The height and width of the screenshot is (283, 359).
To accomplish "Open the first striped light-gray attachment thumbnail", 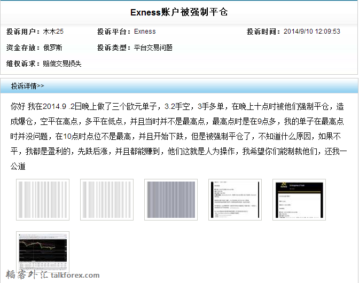I will pos(43,200).
